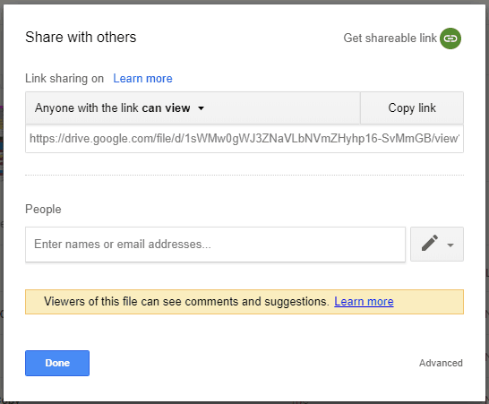489x404 pixels.
Task: Click the People section label
Action: (x=43, y=210)
